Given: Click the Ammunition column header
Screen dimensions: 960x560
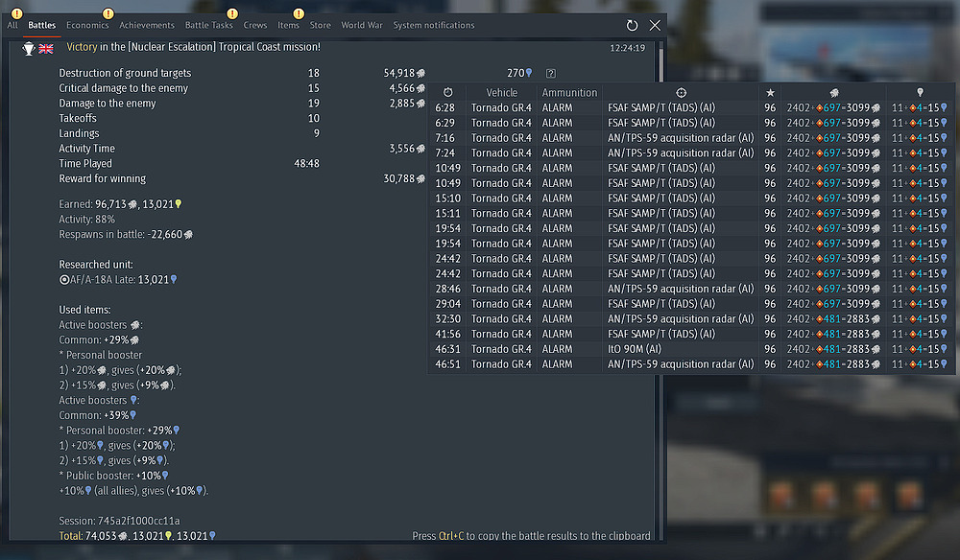Looking at the screenshot, I should tap(569, 92).
